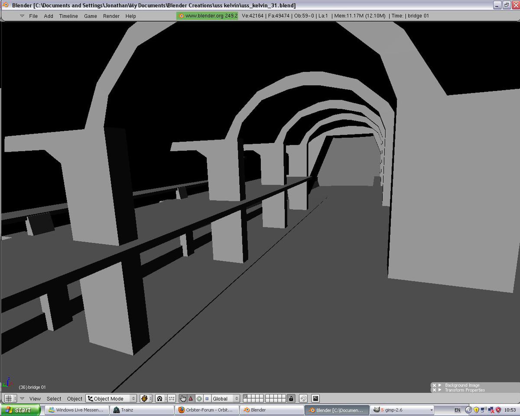Expand the Transform Properties panel
Screen dimensions: 520x416
click(440, 390)
